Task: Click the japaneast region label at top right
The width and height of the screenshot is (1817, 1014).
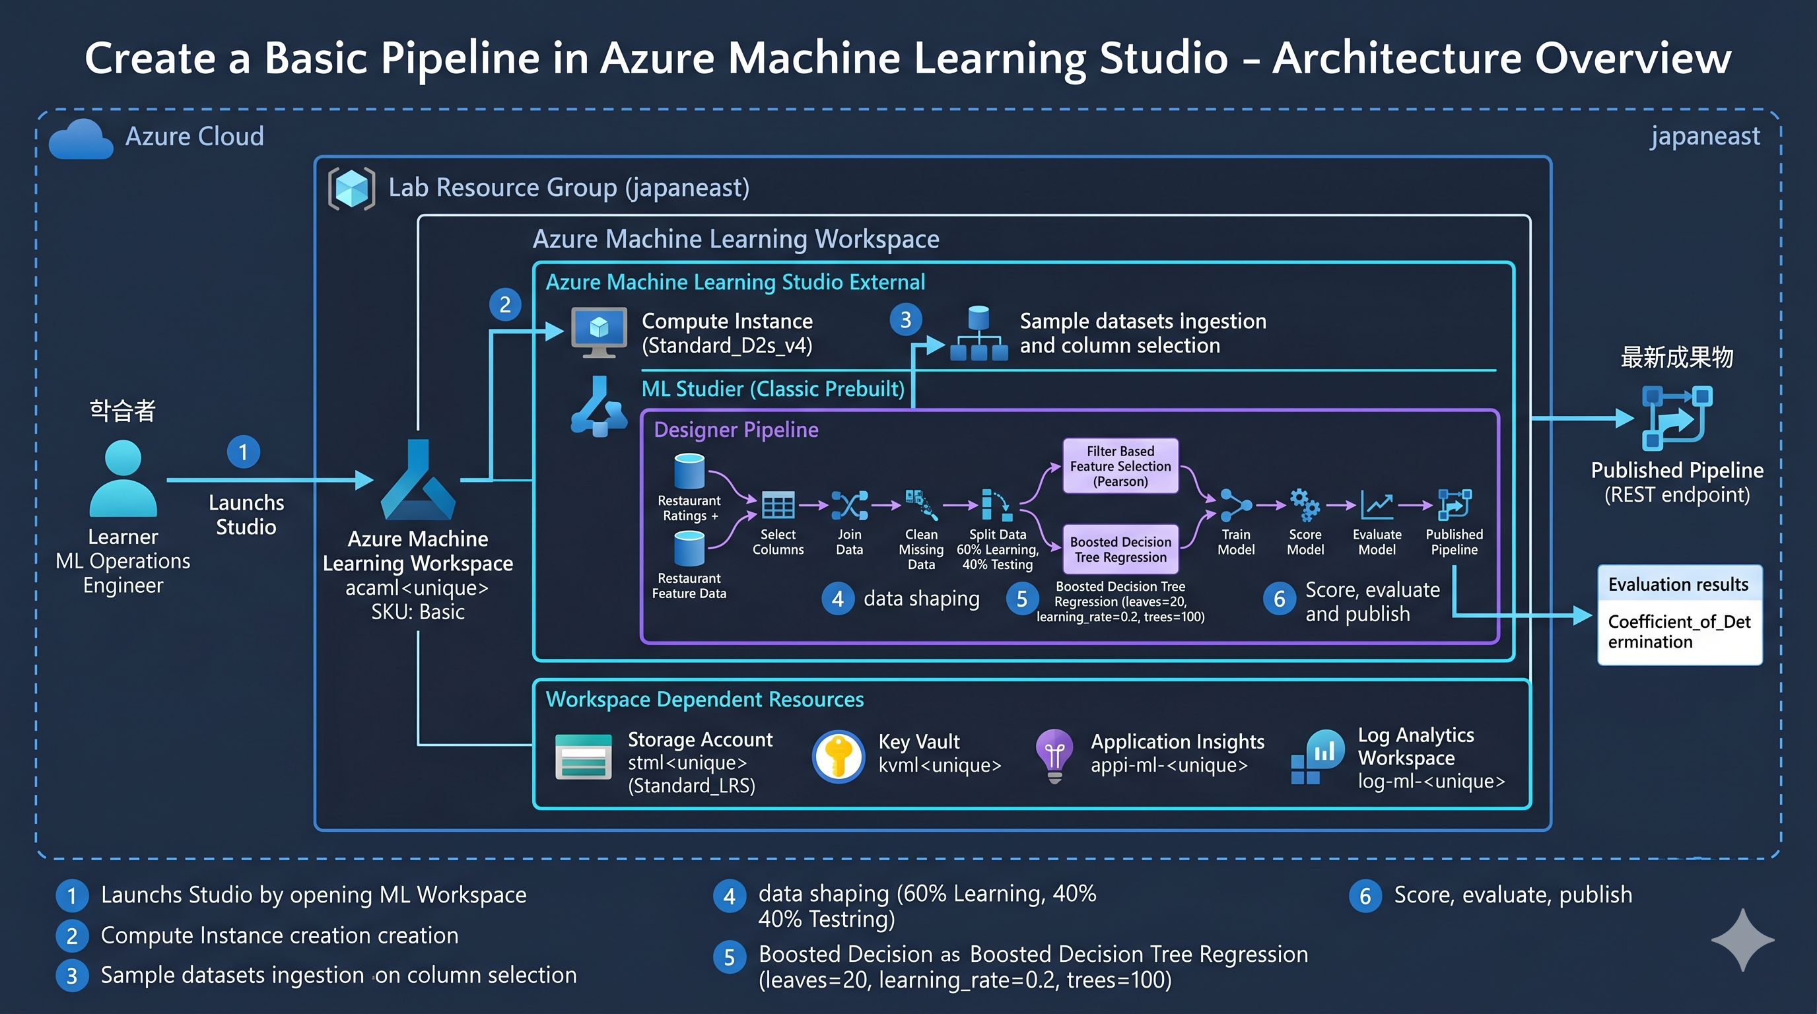Action: 1705,136
